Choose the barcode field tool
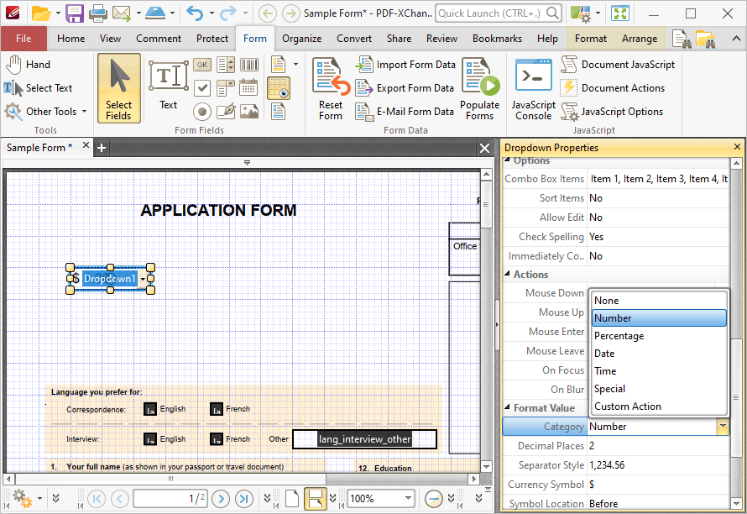The width and height of the screenshot is (747, 514). (249, 65)
